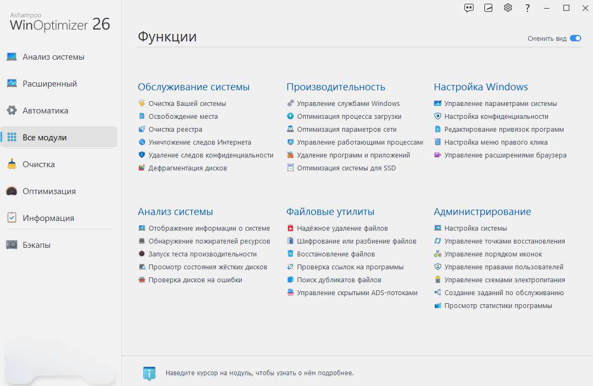Click the notepad icon next to the gear

488,8
